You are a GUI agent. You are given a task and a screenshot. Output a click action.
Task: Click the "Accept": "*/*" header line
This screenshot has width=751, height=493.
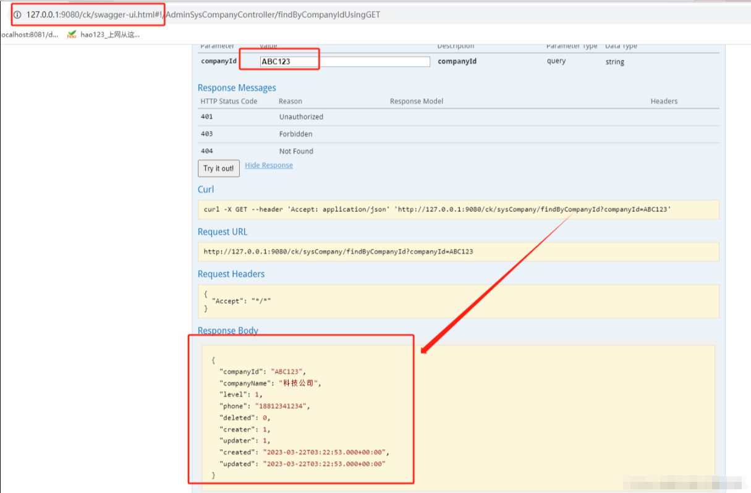pos(242,301)
